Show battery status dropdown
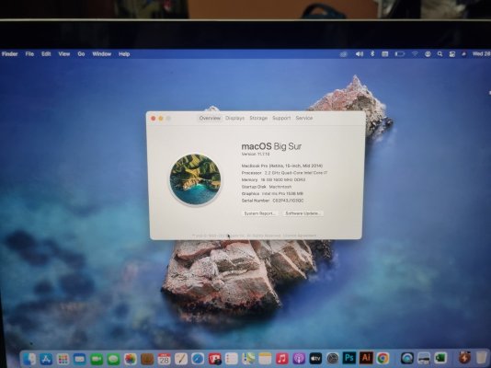Viewport: 491px width, 368px height. [x=400, y=54]
